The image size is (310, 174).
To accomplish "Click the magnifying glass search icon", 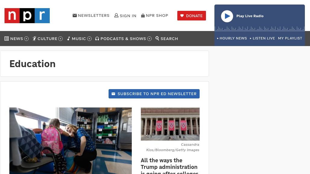I will 157,38.
